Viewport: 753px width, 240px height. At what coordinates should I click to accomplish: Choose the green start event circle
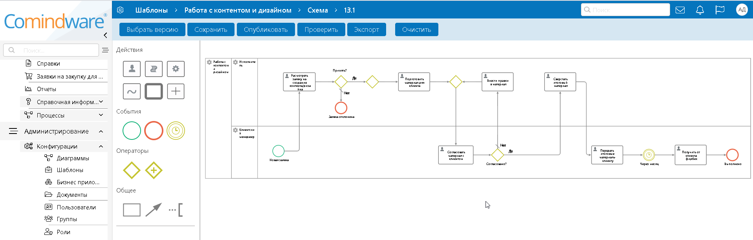132,131
